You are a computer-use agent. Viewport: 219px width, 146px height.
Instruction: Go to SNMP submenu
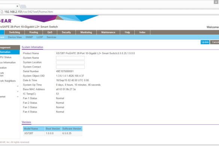click(x=29, y=37)
